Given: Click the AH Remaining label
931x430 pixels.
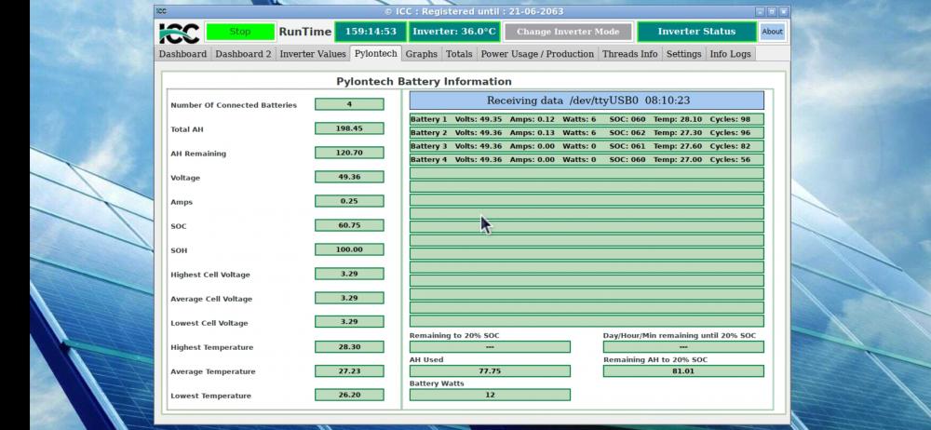Looking at the screenshot, I should tap(198, 154).
